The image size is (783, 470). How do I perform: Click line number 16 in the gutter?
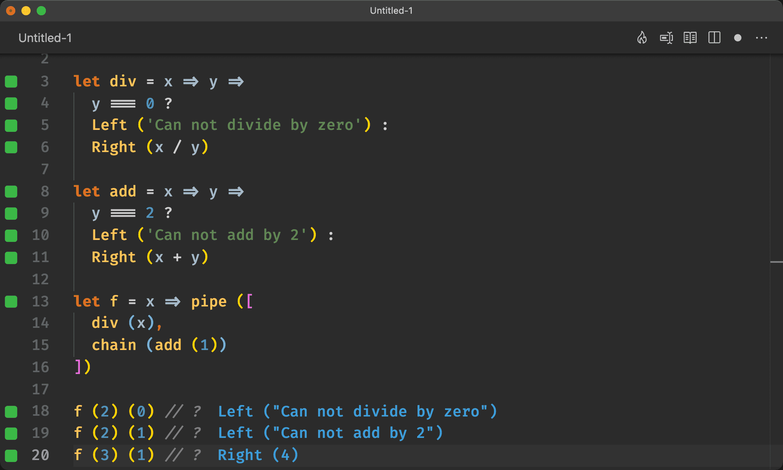point(41,368)
